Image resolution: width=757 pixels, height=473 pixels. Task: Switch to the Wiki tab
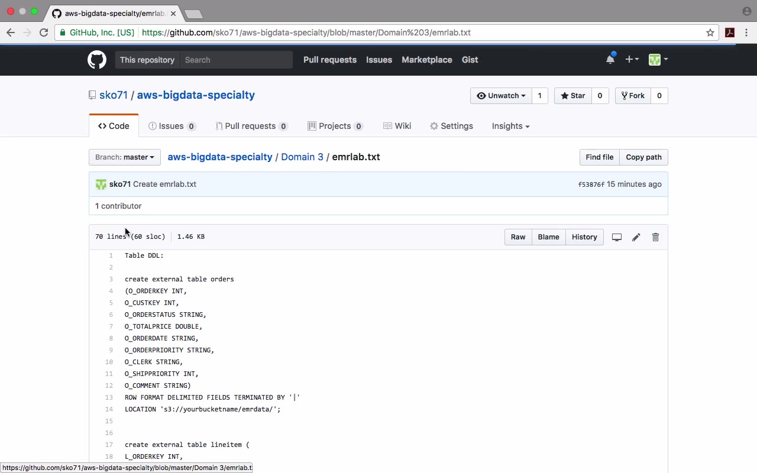[x=397, y=126]
